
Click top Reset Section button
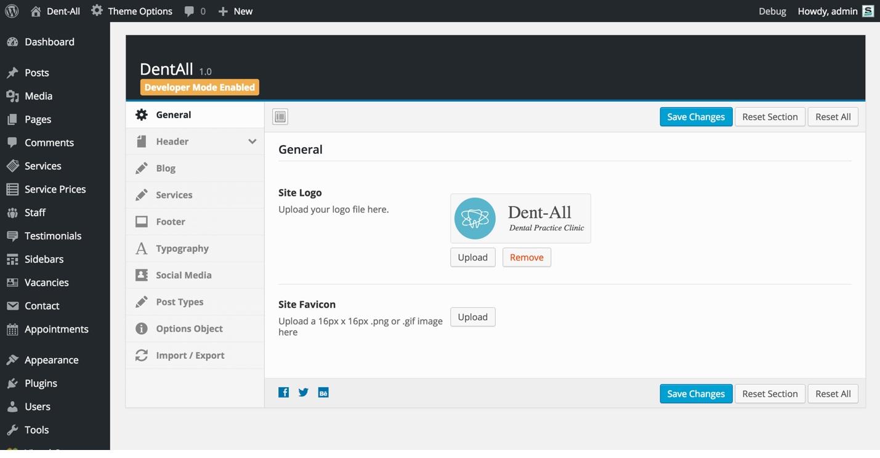click(770, 117)
